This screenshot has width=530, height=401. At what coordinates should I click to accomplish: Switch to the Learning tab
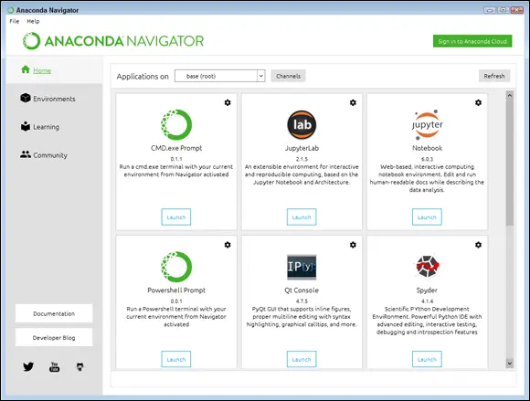coord(54,127)
